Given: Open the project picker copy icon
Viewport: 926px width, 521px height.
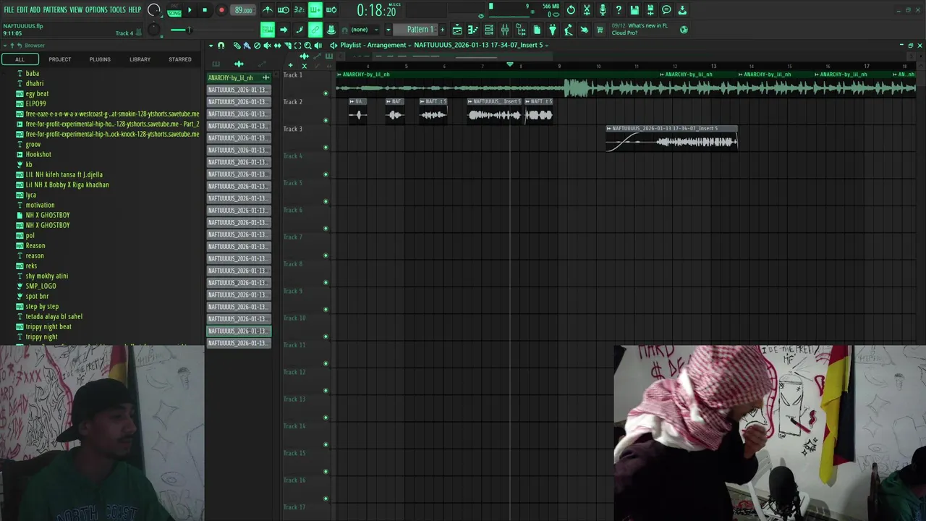Looking at the screenshot, I should click(x=537, y=30).
